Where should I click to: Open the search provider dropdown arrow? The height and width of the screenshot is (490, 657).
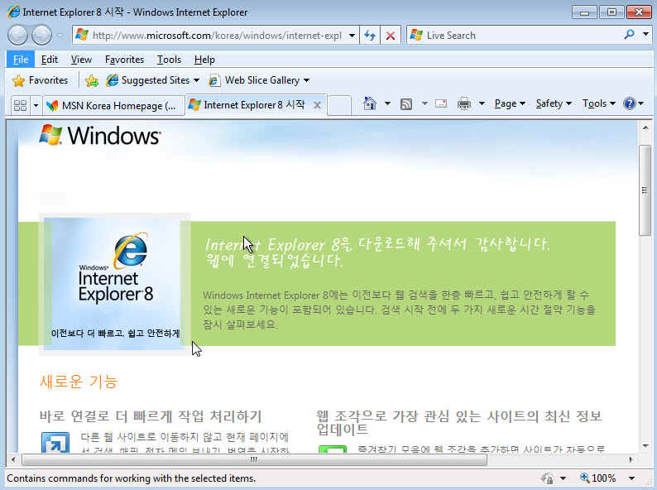point(645,35)
